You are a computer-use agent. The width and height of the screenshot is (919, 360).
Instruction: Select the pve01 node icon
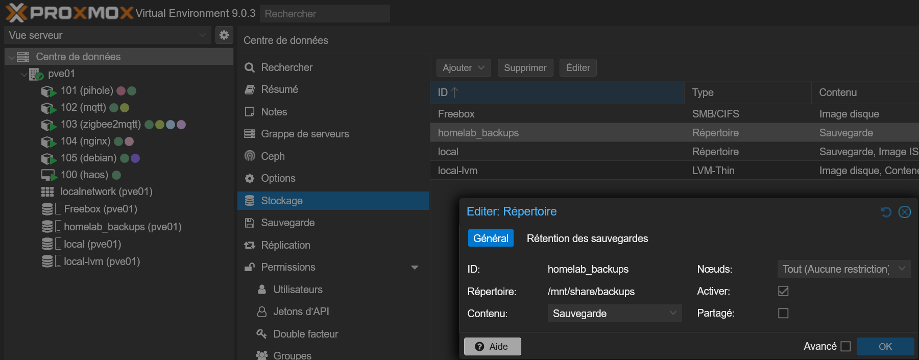point(36,74)
